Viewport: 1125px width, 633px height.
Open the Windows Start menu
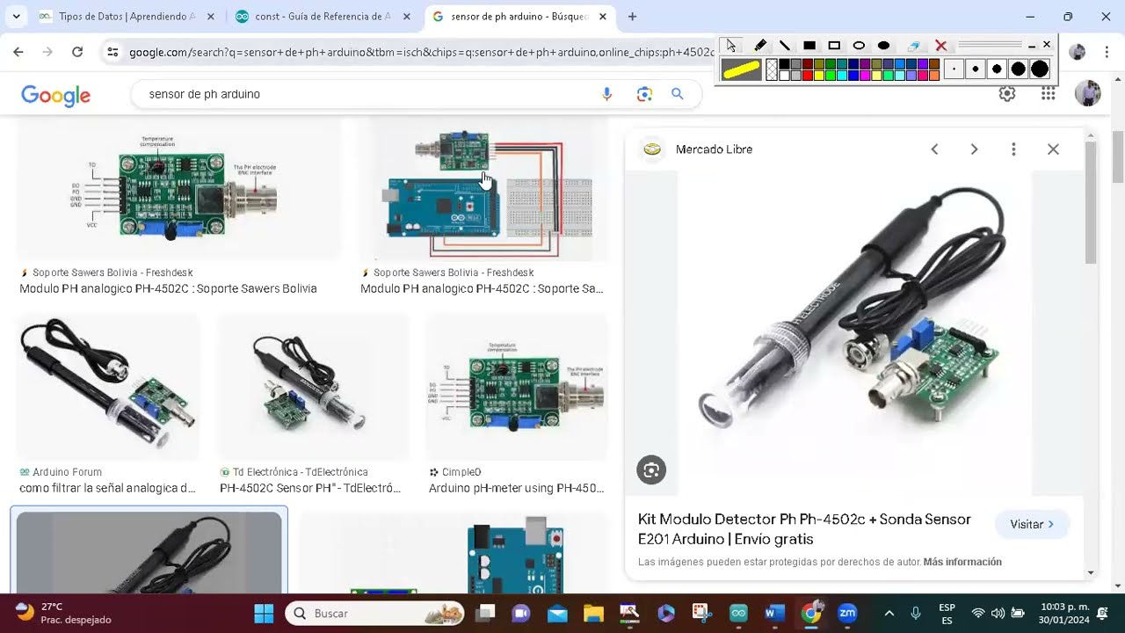coord(264,613)
